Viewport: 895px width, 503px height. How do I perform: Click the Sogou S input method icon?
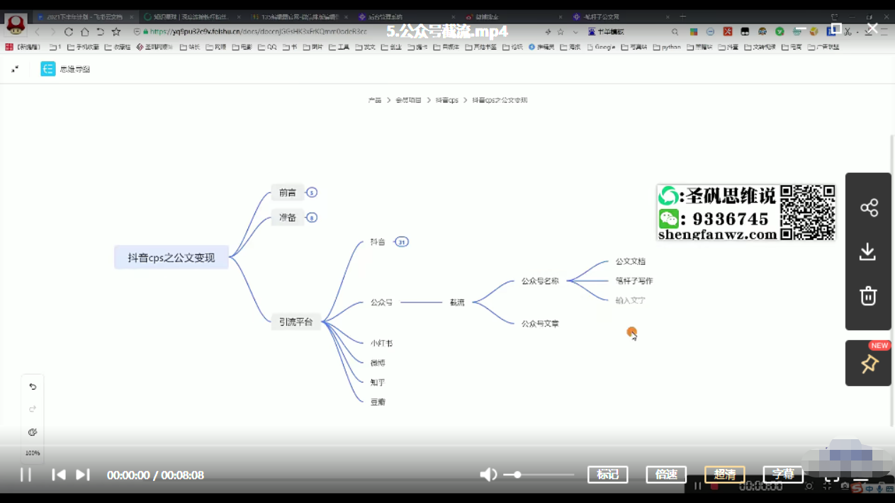pos(857,488)
